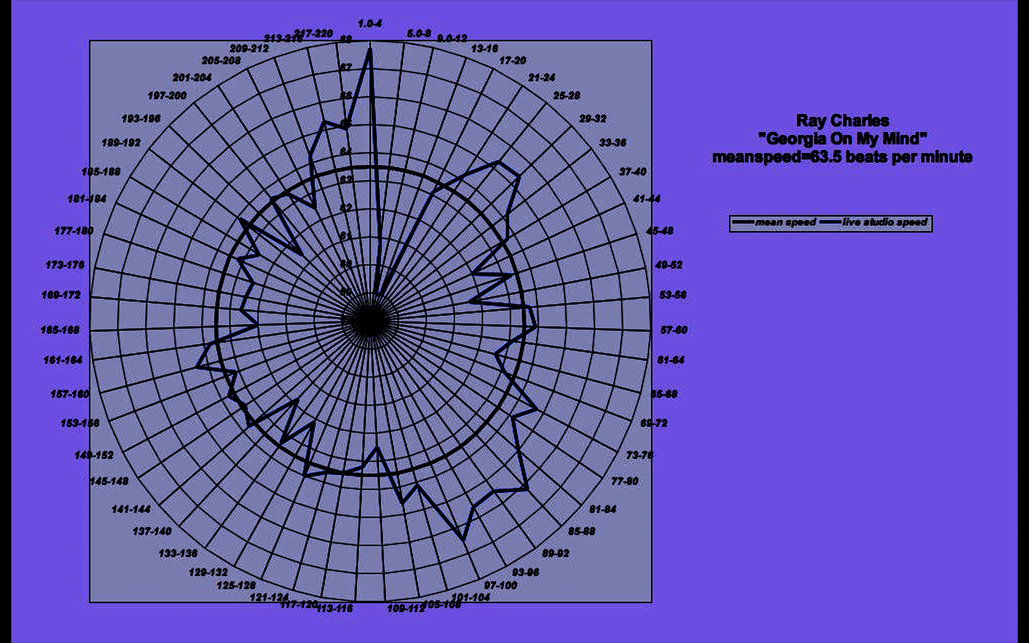Screen dimensions: 1029x643
Task: Click the '67' radial axis value
Action: point(346,67)
